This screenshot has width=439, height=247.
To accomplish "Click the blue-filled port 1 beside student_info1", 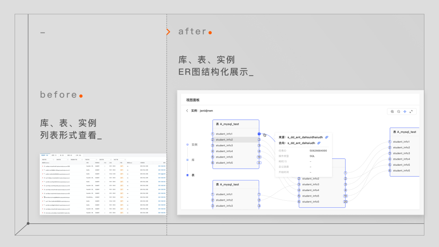I will [x=259, y=134].
